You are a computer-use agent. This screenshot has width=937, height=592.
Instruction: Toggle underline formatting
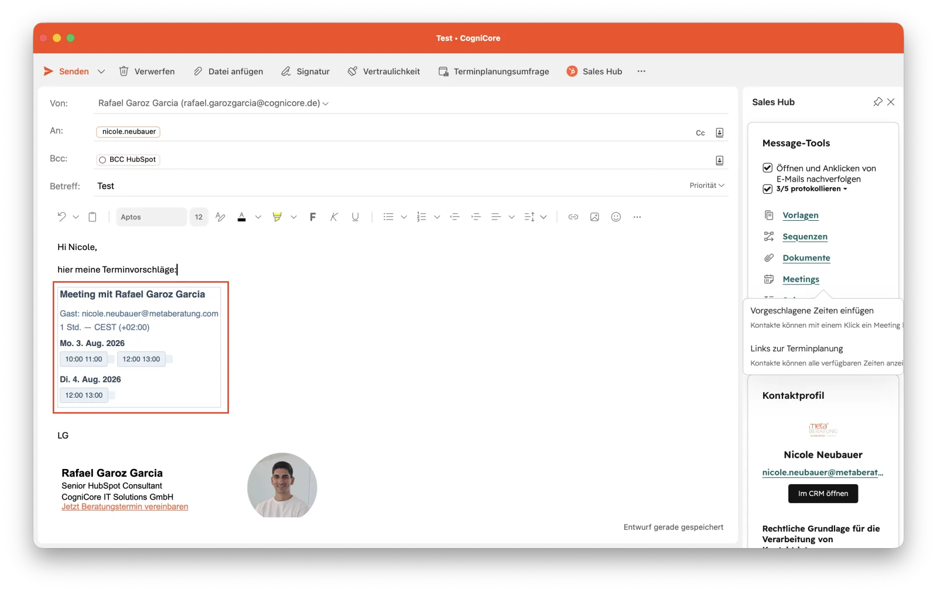[x=355, y=217]
